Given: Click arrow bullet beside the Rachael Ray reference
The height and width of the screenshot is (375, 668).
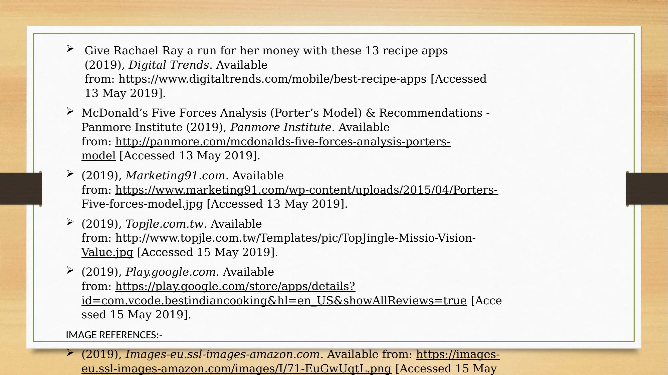Looking at the screenshot, I should (x=70, y=49).
